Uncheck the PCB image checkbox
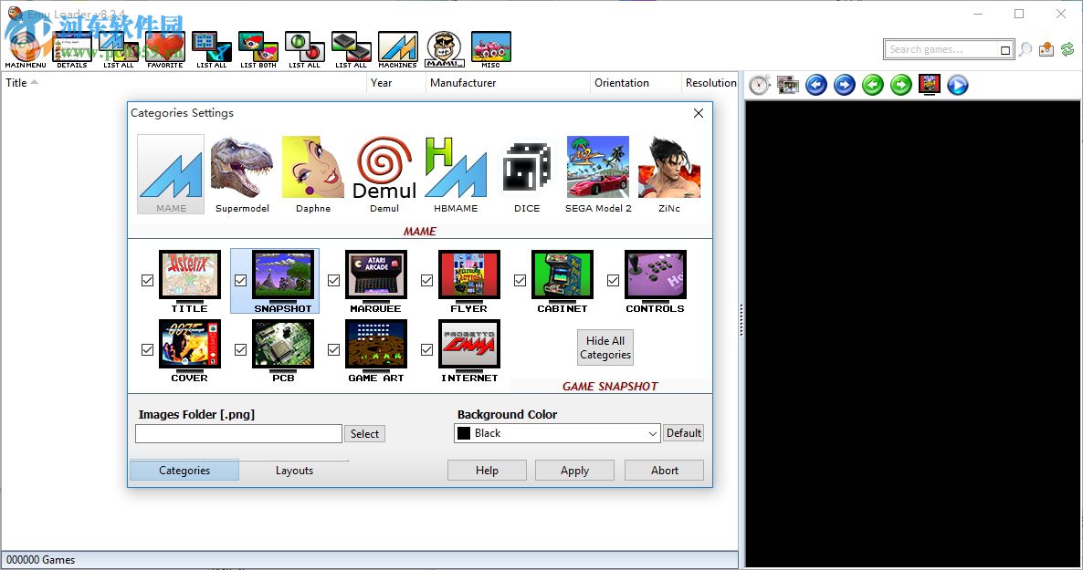The image size is (1083, 570). point(240,349)
